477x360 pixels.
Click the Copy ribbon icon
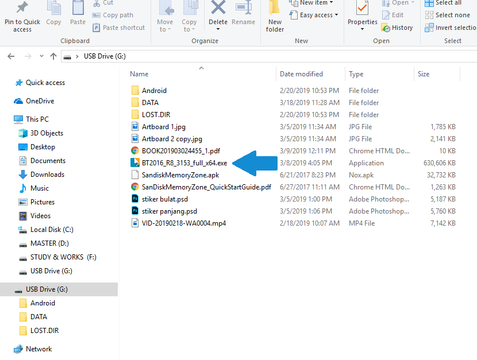(53, 8)
